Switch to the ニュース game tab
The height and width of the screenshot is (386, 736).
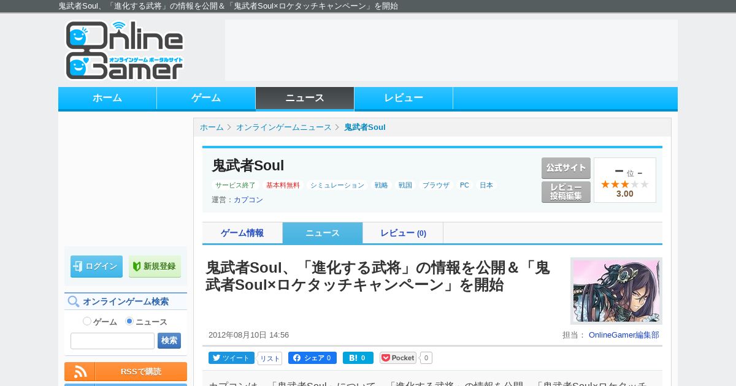(323, 233)
